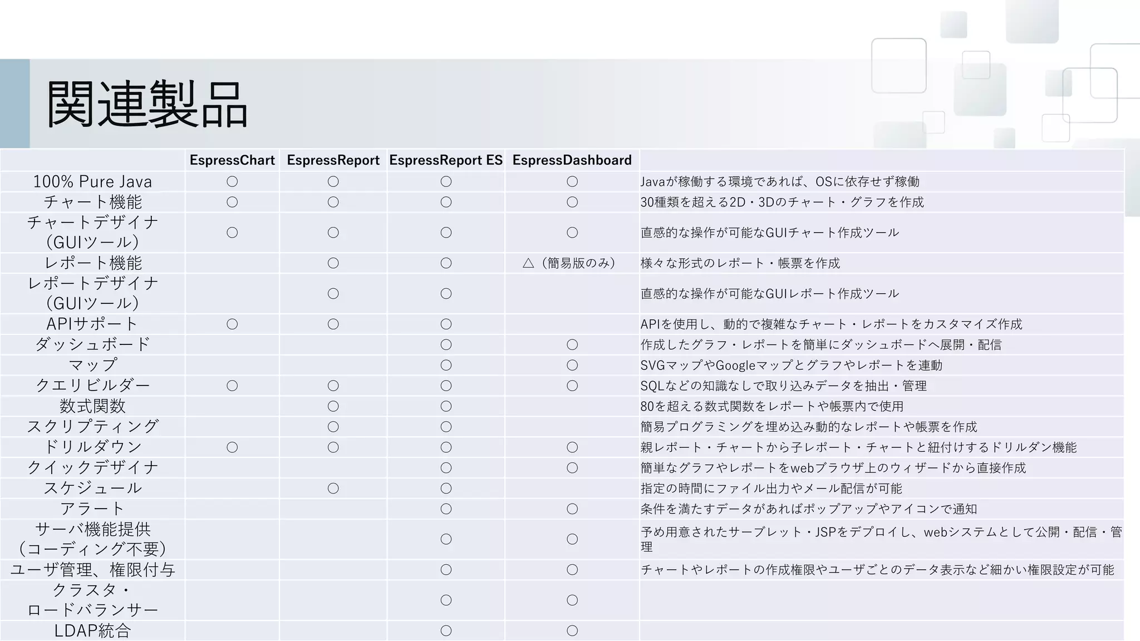Screen dimensions: 1140x641
Task: Click the スクリプティング row label
Action: [x=92, y=427]
